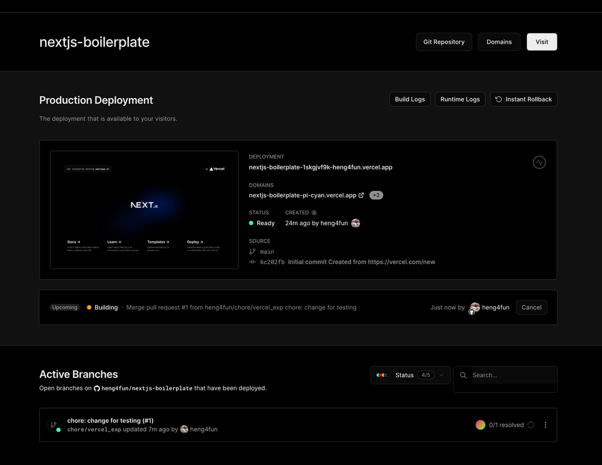Click the main branch link
The height and width of the screenshot is (465, 602).
[267, 252]
